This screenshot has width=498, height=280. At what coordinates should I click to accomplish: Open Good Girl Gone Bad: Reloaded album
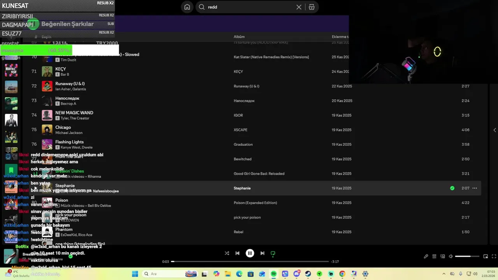[x=259, y=173]
